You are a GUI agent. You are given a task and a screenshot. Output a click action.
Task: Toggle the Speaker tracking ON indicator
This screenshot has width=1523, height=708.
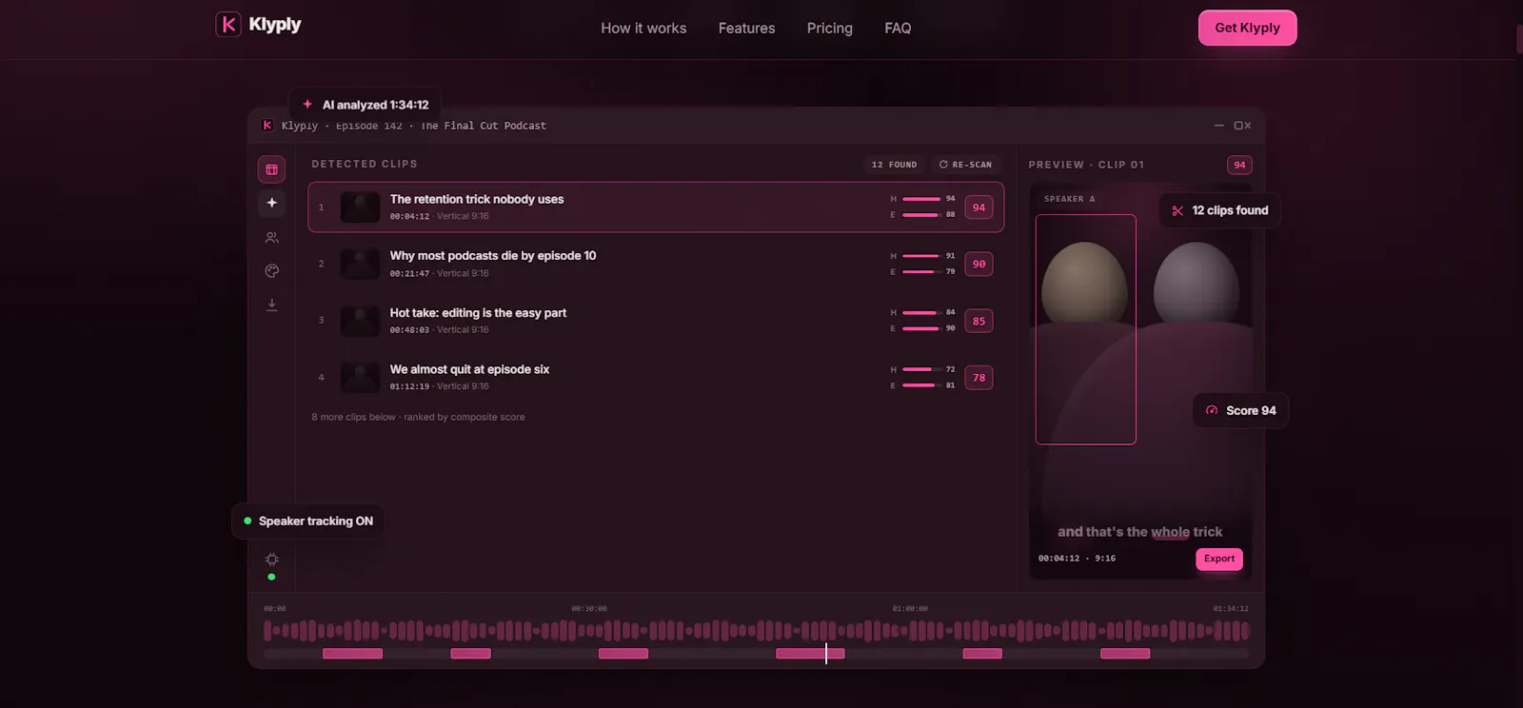(308, 521)
